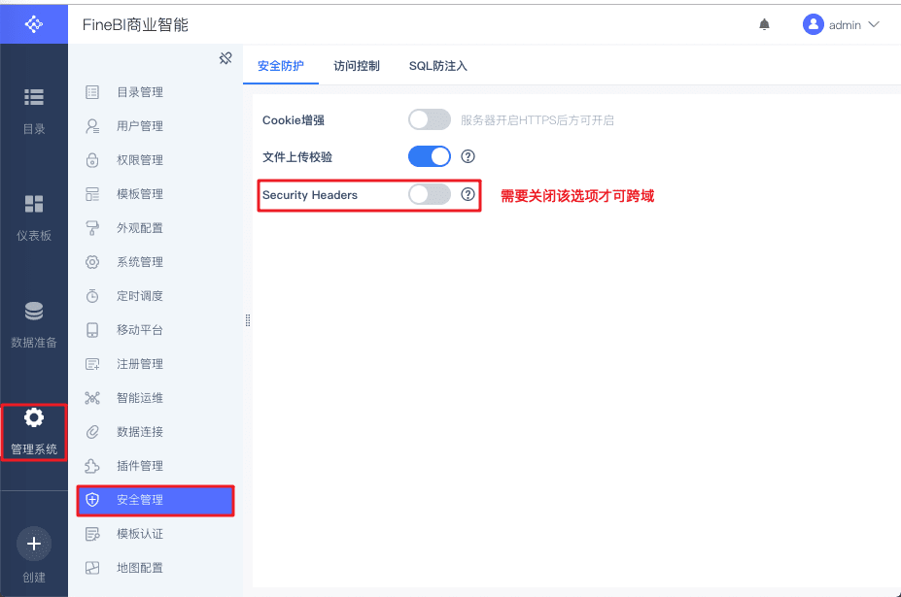
Task: Click the 文件上传校验 label
Action: 297,156
